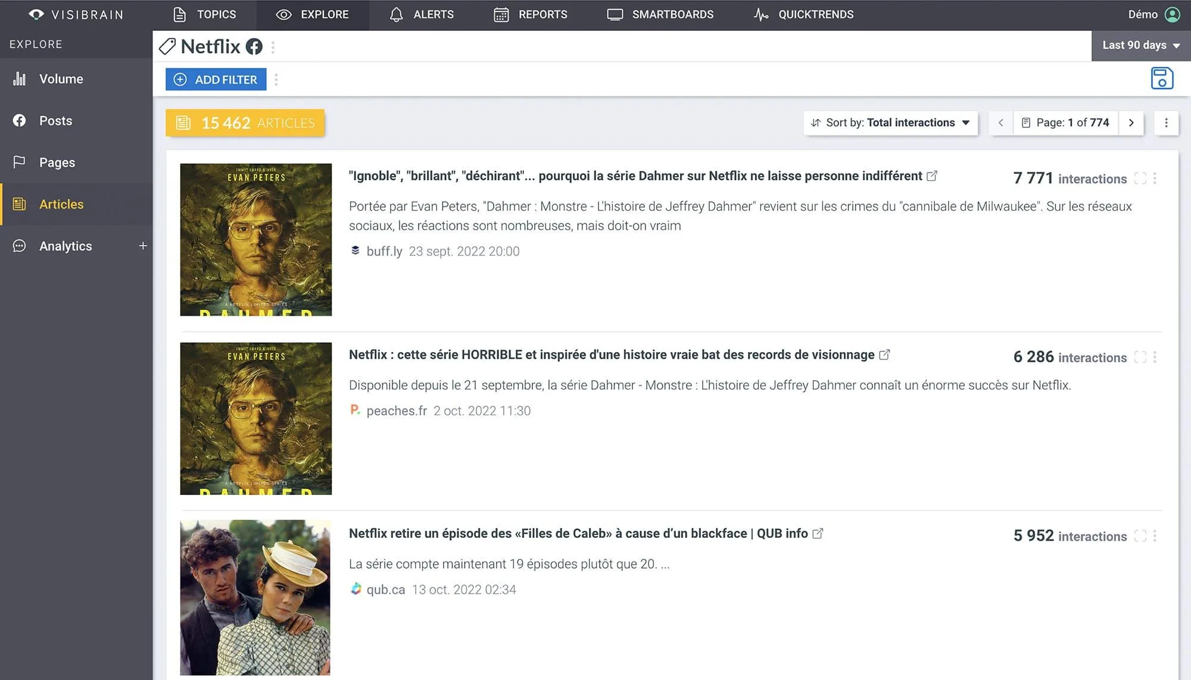Image resolution: width=1191 pixels, height=680 pixels.
Task: Open the Last 90 days date range dropdown
Action: coord(1141,45)
